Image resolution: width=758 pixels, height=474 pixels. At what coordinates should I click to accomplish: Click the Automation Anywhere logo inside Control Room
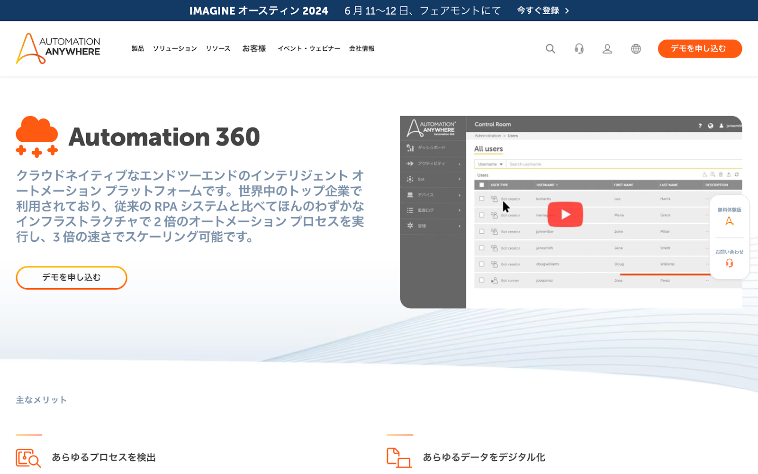pyautogui.click(x=431, y=128)
